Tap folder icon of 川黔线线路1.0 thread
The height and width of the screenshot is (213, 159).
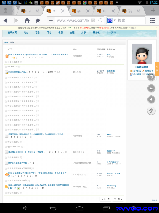click(6, 187)
